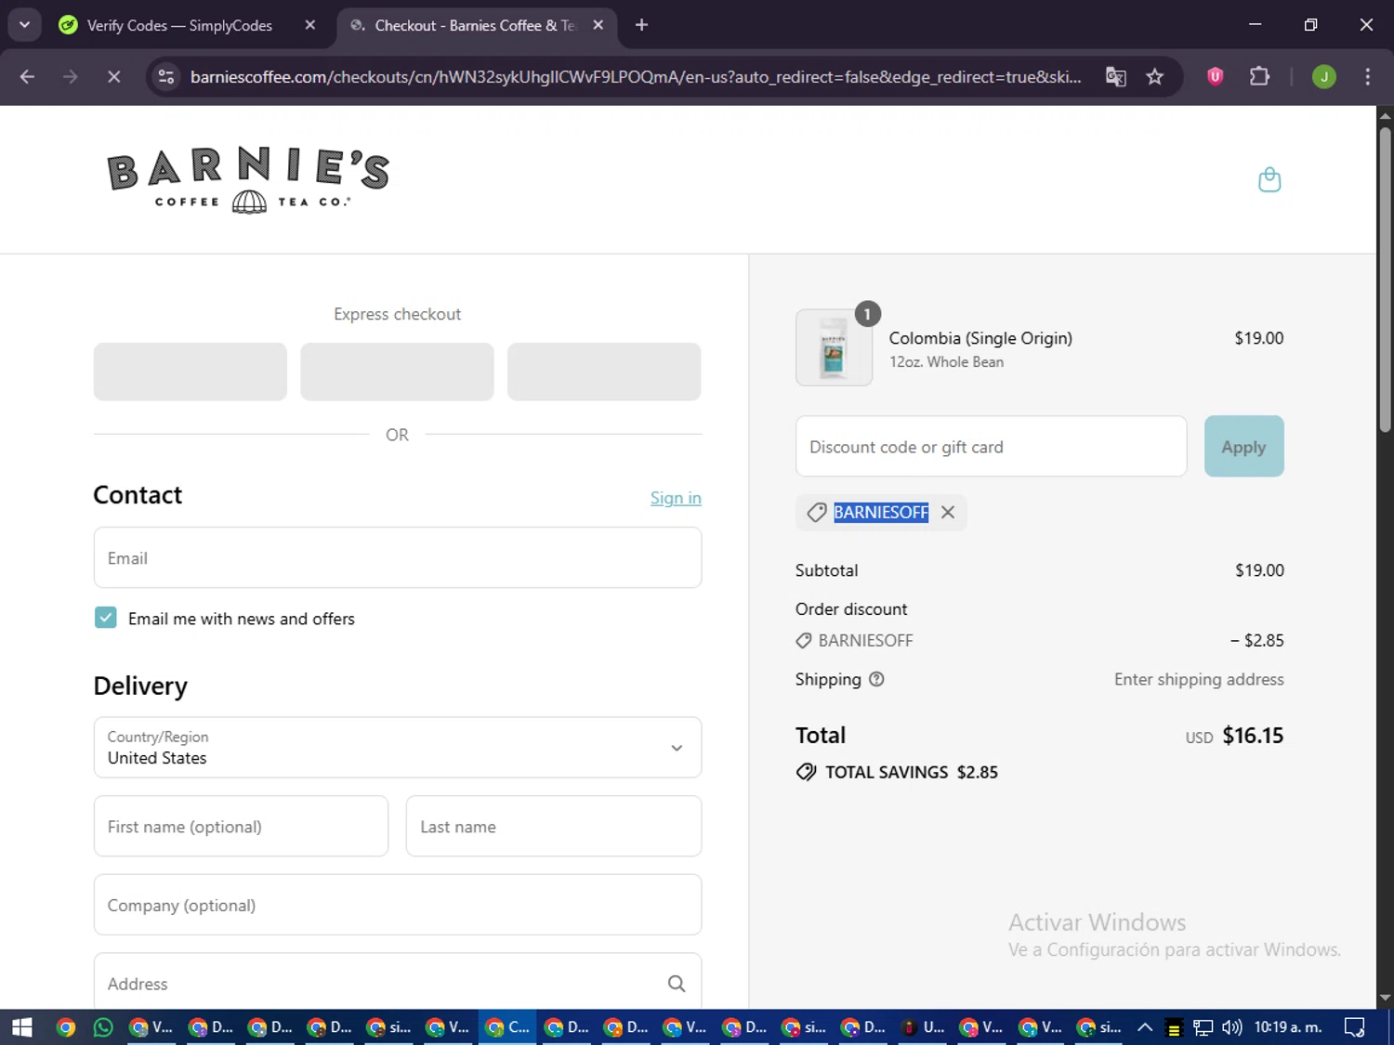The height and width of the screenshot is (1045, 1394).
Task: Click the first express checkout button placeholder
Action: click(191, 372)
